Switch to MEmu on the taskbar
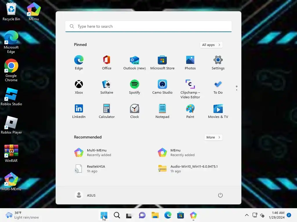Image resolution: width=297 pixels, height=222 pixels. (193, 215)
